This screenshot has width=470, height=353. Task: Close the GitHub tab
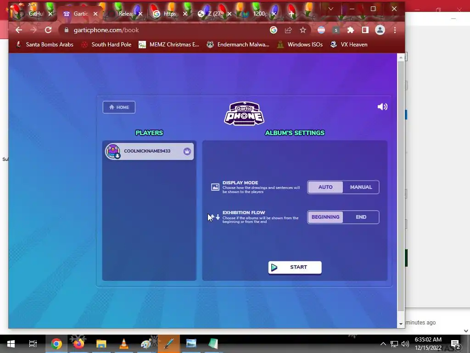50,14
